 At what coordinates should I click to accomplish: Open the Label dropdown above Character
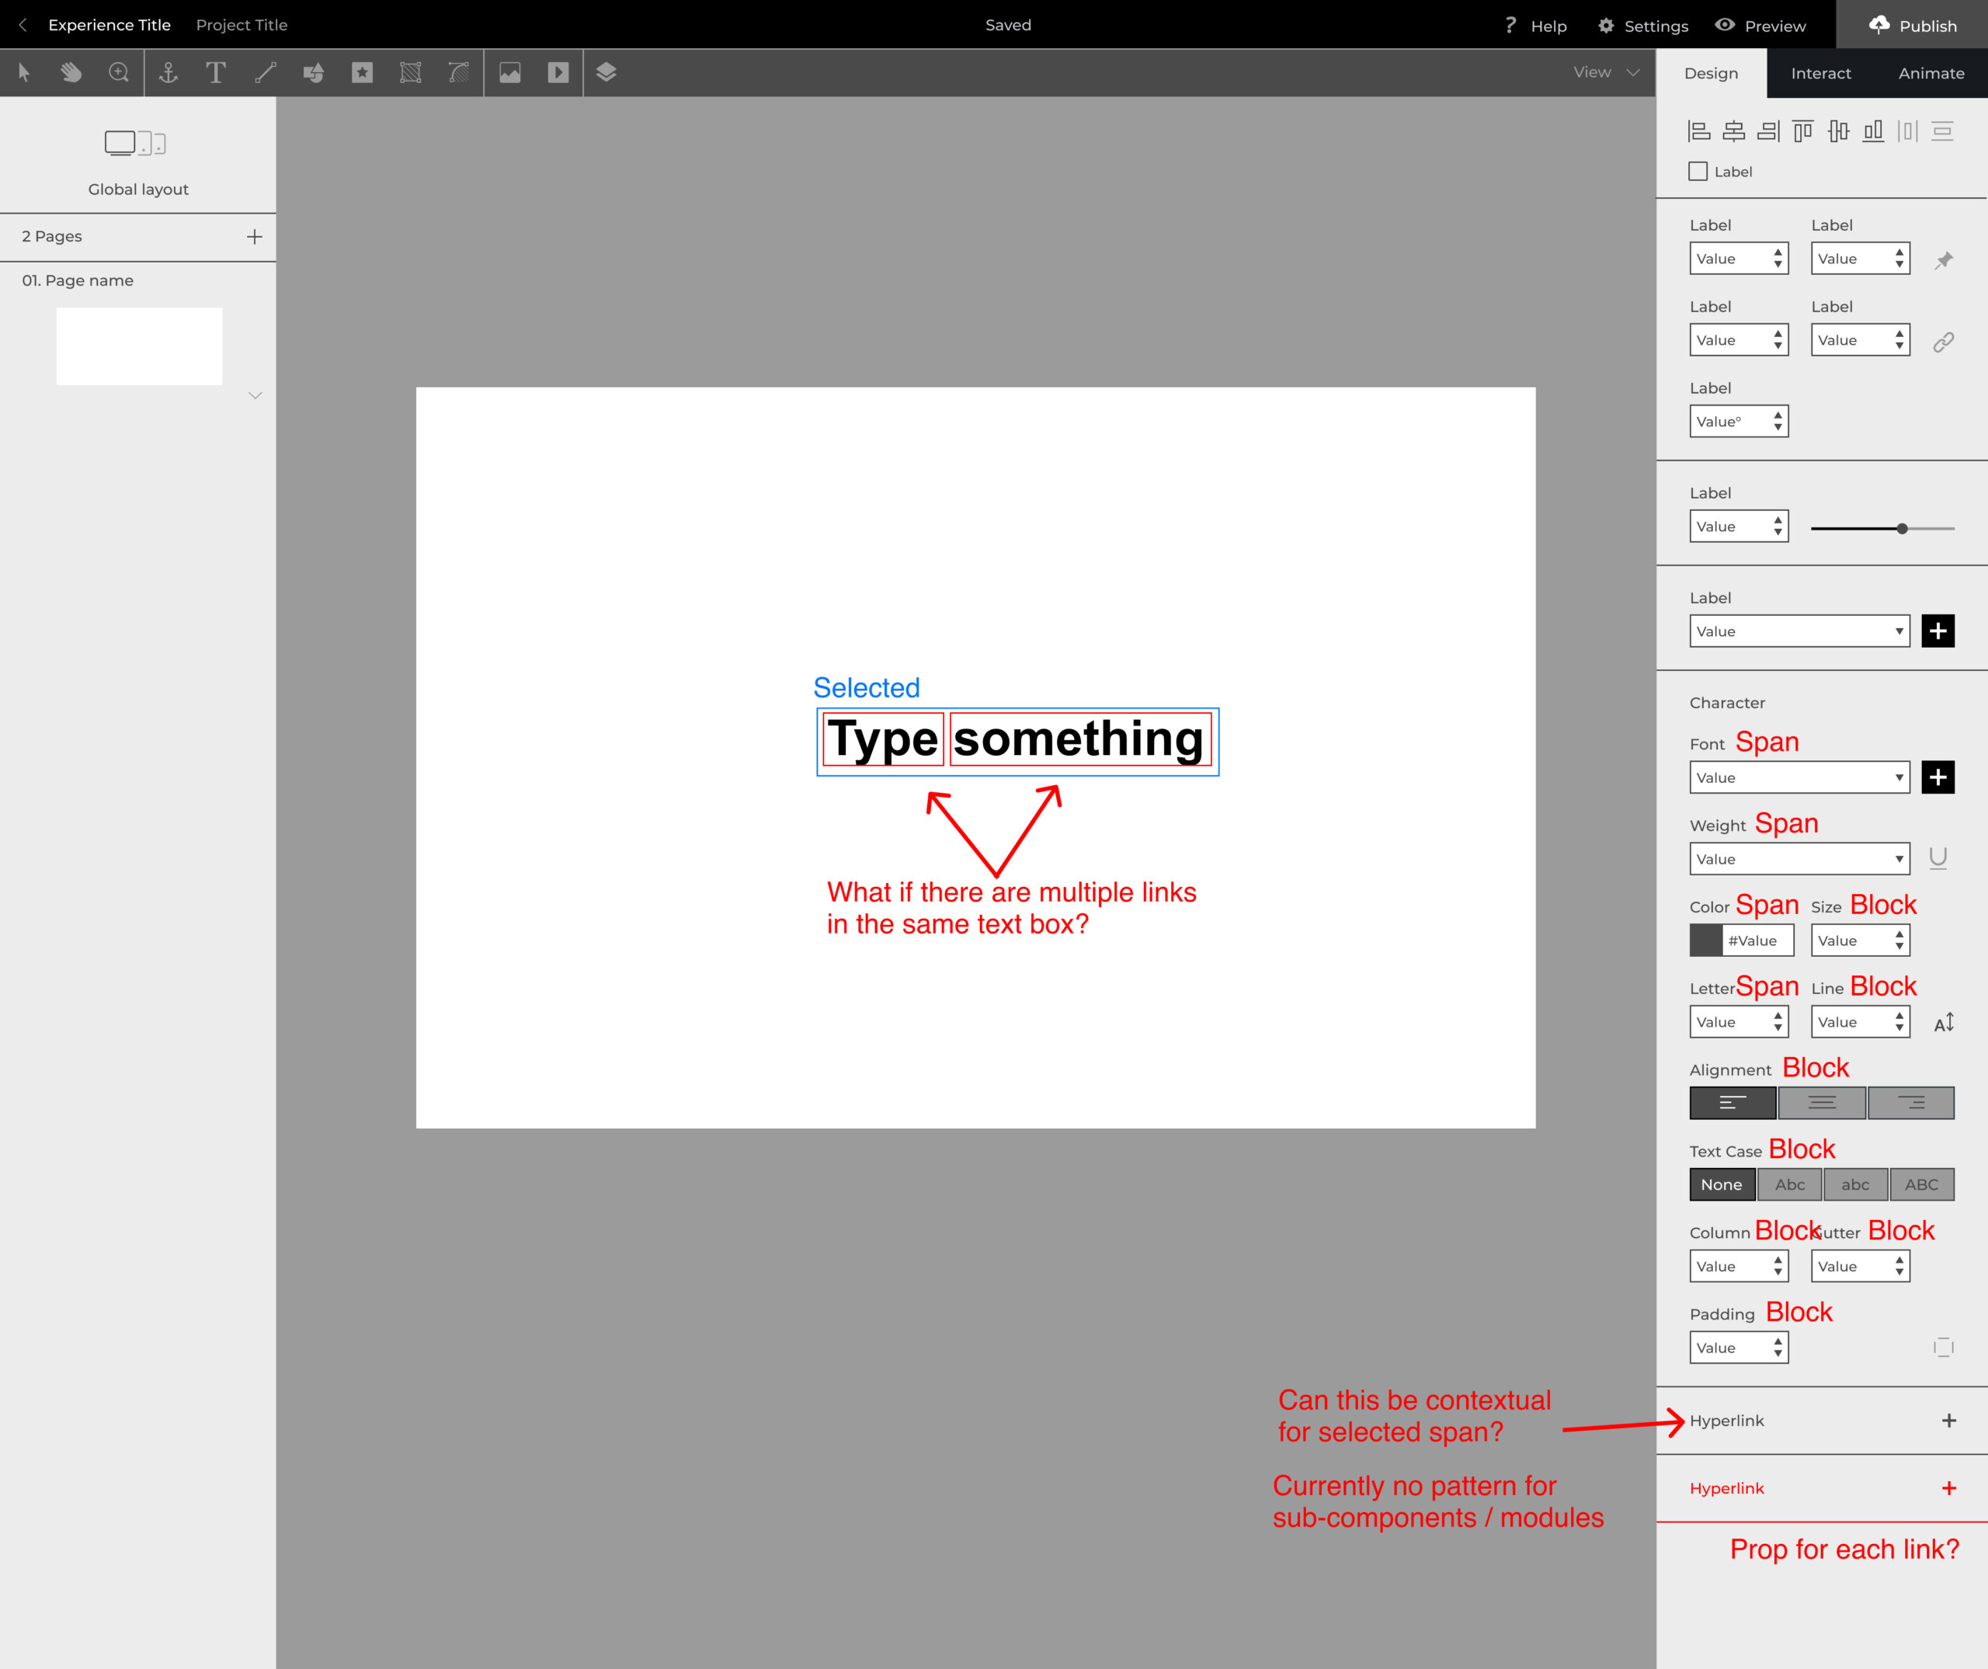click(x=1799, y=631)
